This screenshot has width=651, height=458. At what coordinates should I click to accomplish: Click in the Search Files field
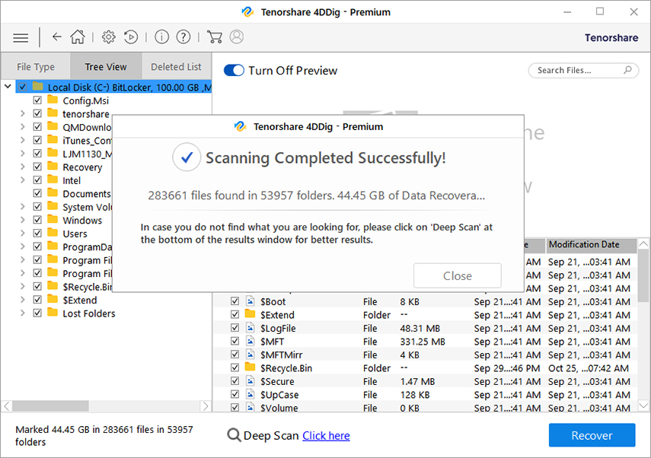pyautogui.click(x=583, y=70)
